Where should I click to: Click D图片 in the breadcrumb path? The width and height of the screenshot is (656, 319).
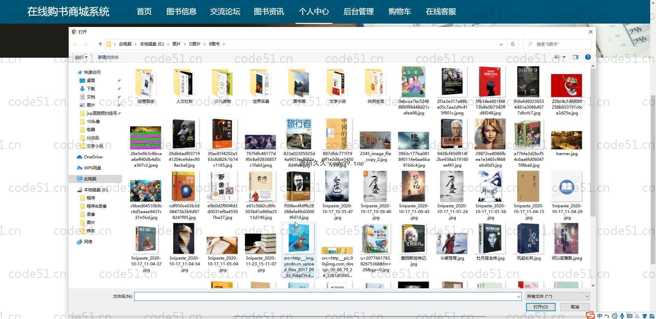pyautogui.click(x=195, y=44)
